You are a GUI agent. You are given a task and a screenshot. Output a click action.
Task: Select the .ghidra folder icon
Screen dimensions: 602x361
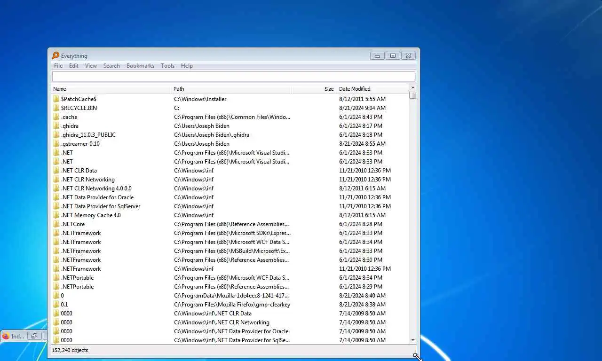pos(56,126)
